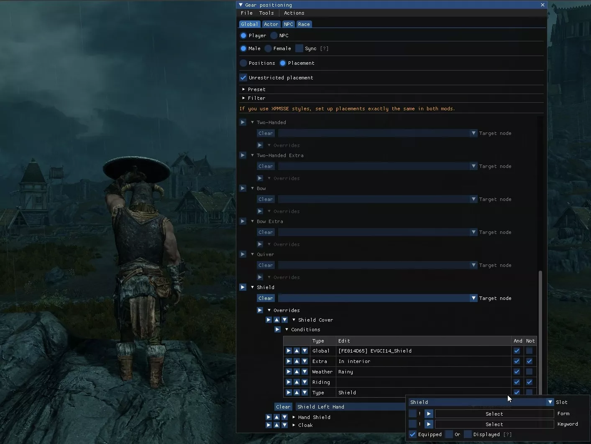Open Two-Handed target node dropdown
591x444 pixels.
tap(473, 133)
